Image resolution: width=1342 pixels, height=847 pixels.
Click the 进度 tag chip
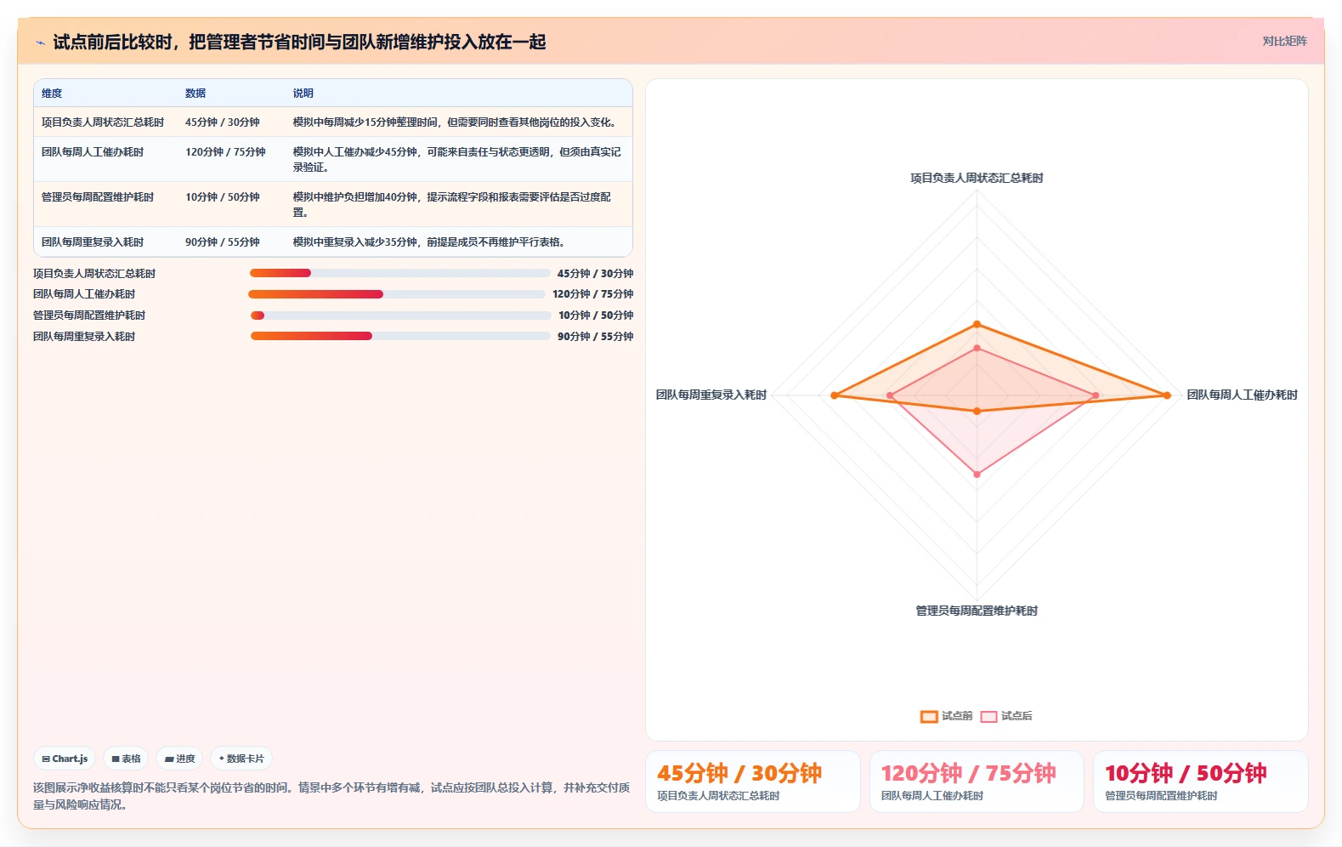179,759
